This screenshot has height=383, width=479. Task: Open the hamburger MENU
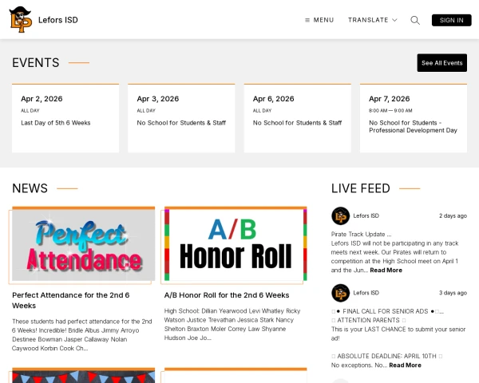[x=319, y=20]
